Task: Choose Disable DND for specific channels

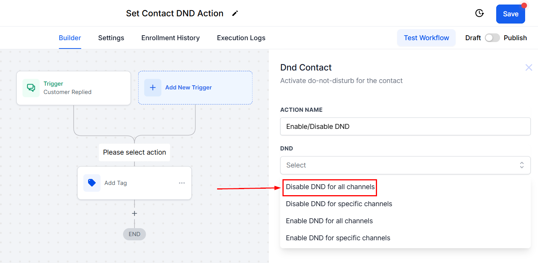Action: [339, 204]
